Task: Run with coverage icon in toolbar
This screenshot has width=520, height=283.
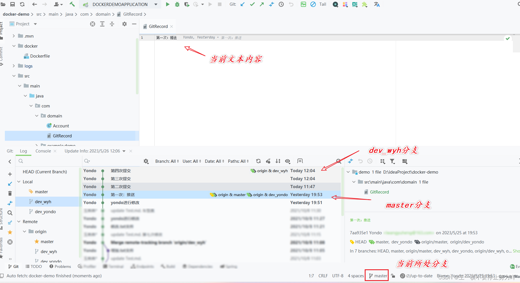Action: tap(187, 4)
